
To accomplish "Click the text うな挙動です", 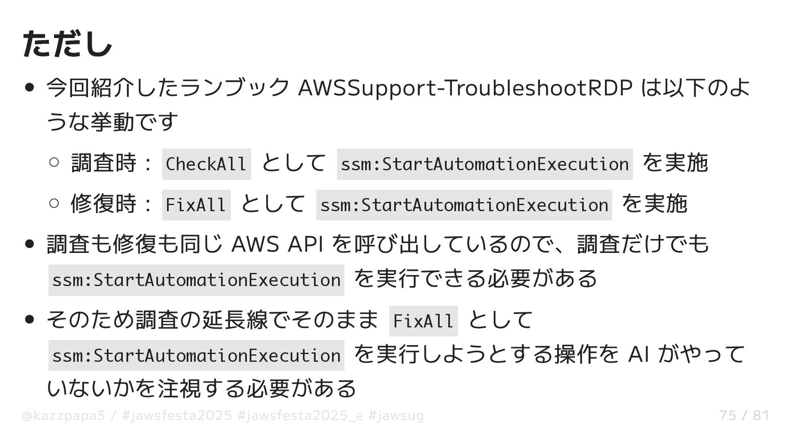I will pyautogui.click(x=113, y=122).
